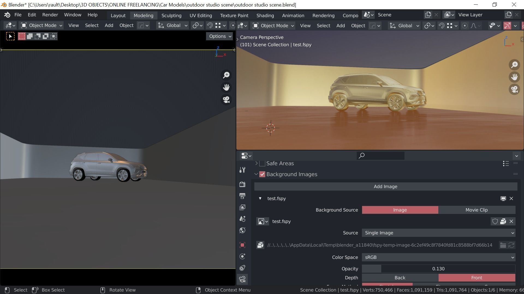Open the Object Constraints properties tab
Image resolution: width=524 pixels, height=294 pixels.
242,268
